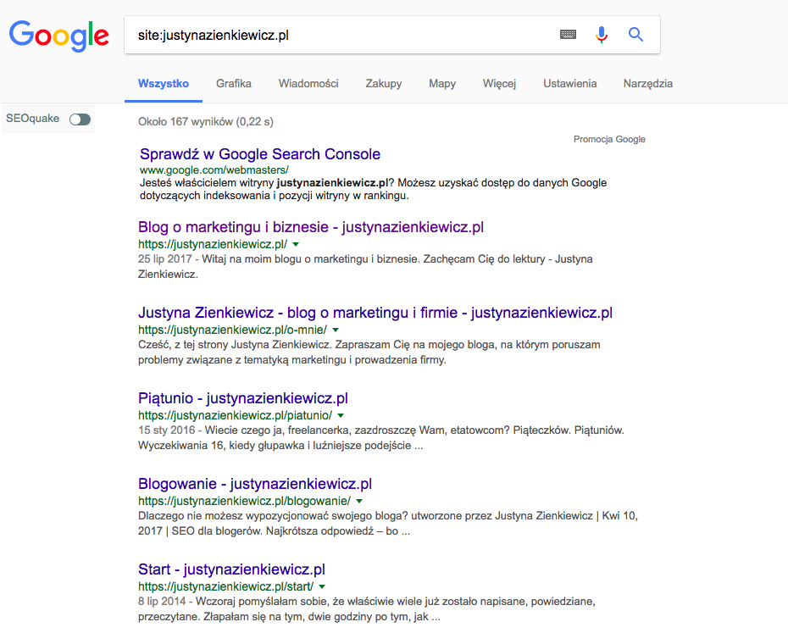This screenshot has height=633, width=788.
Task: Open the Mapy tab
Action: point(442,83)
